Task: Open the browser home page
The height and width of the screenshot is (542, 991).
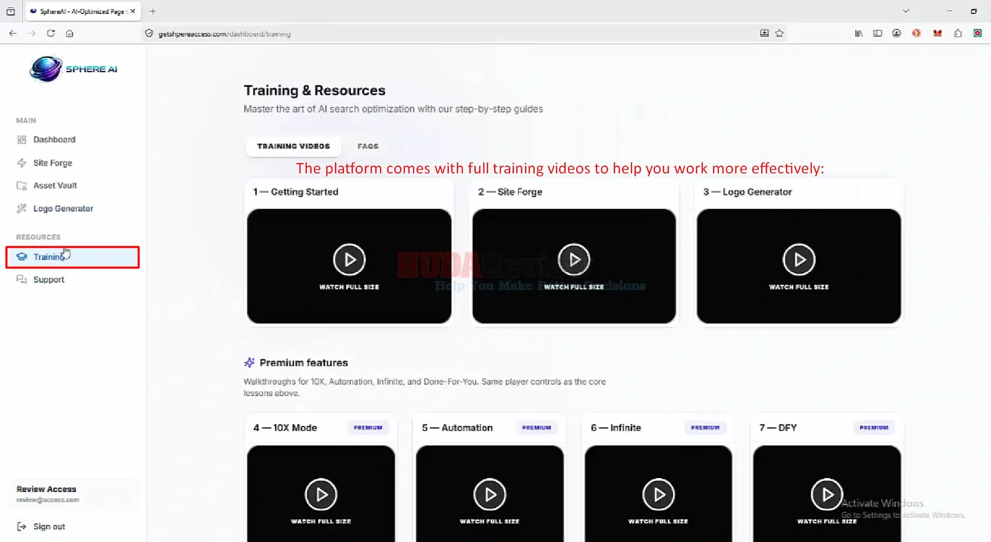Action: coord(69,34)
